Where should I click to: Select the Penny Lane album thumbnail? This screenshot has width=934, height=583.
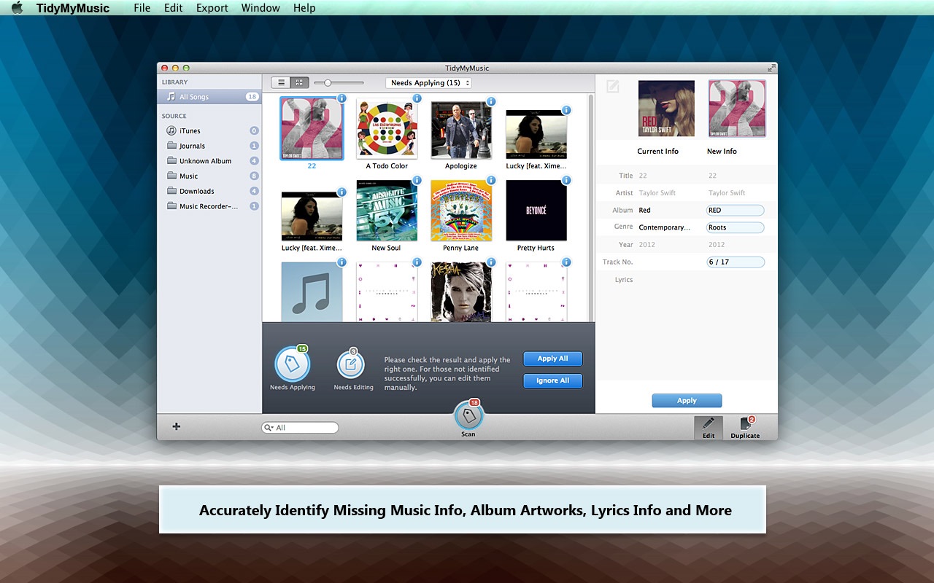pos(461,211)
